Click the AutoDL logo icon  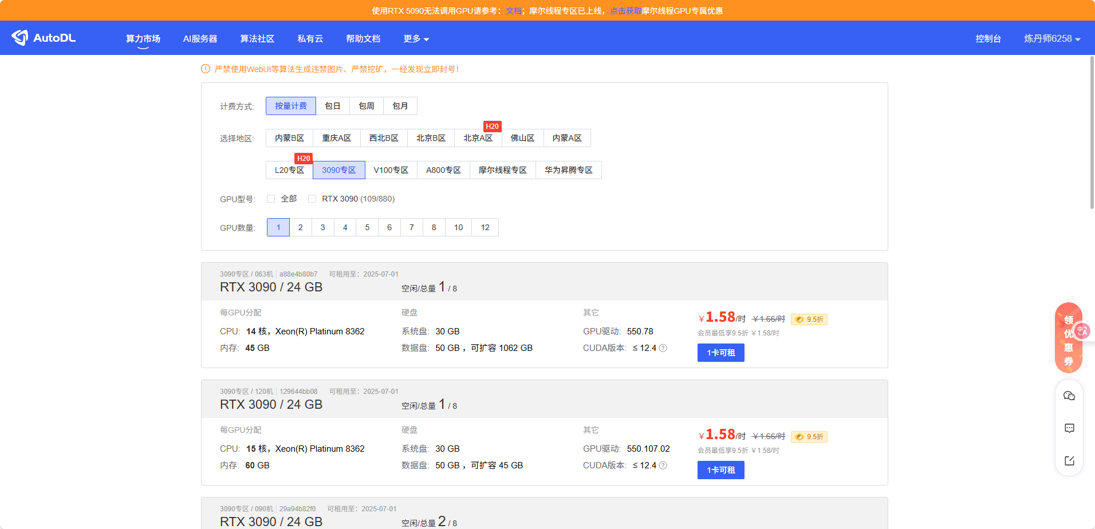(20, 38)
